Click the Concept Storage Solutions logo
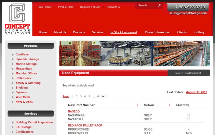215x135 pixels. [x=17, y=19]
